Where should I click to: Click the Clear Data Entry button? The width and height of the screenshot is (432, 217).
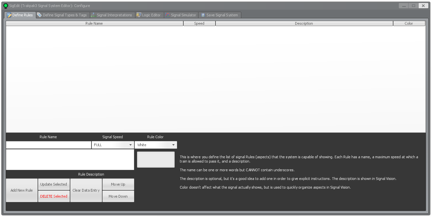(86, 190)
